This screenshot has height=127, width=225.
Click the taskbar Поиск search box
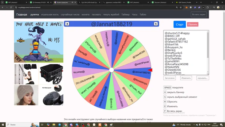(x=22, y=125)
